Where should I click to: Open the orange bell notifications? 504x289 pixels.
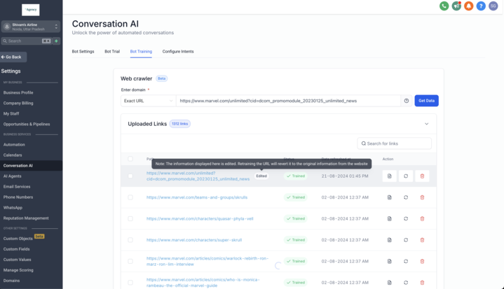tap(468, 6)
